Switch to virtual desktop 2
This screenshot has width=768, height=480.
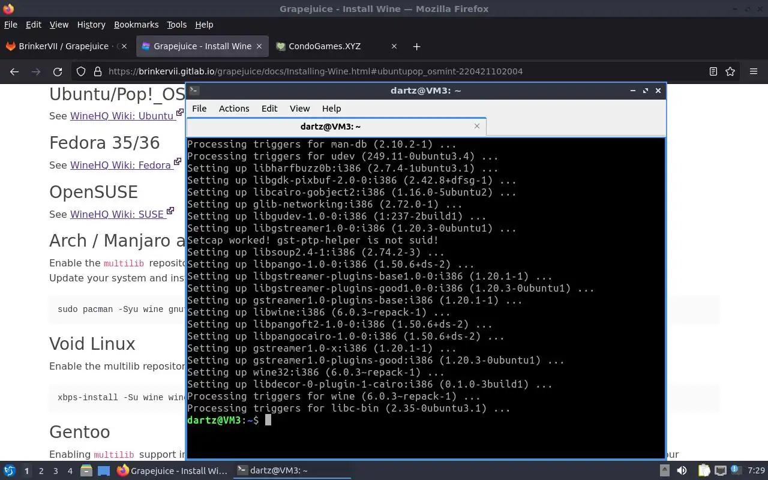click(41, 471)
